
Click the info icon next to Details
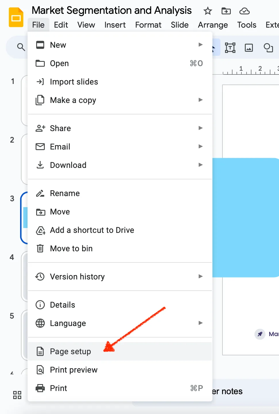click(40, 305)
